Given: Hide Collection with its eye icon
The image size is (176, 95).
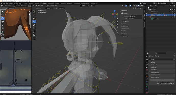Looking at the screenshot, I should point(172,10).
